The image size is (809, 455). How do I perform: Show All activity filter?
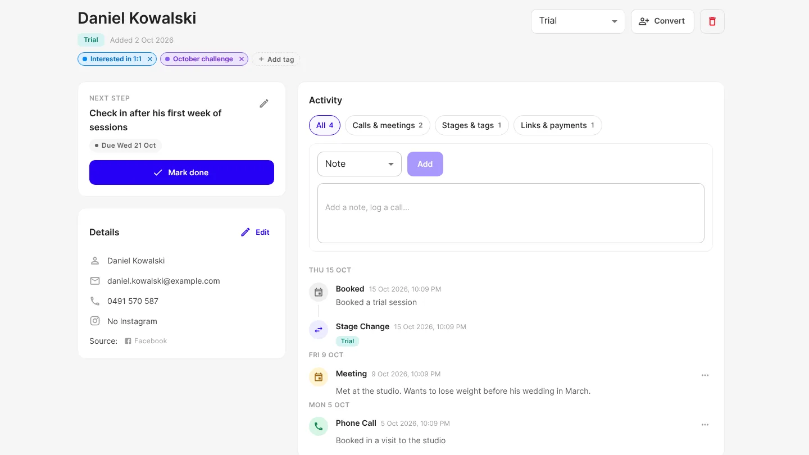(325, 125)
